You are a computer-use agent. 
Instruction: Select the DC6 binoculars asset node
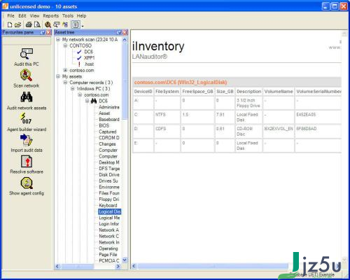103,101
